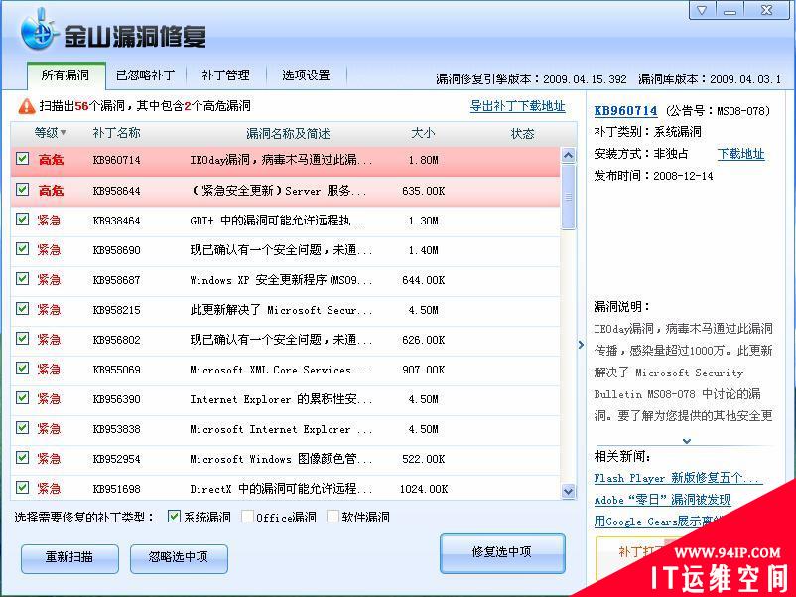Switch to the 所有漏洞 tab

tap(66, 75)
